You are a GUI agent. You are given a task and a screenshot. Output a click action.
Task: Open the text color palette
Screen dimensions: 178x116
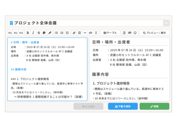(x=44, y=33)
